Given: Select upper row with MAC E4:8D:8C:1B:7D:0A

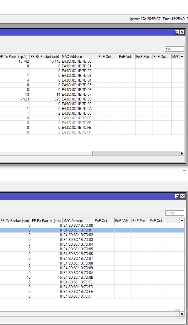Looking at the screenshot, I should [92, 109].
